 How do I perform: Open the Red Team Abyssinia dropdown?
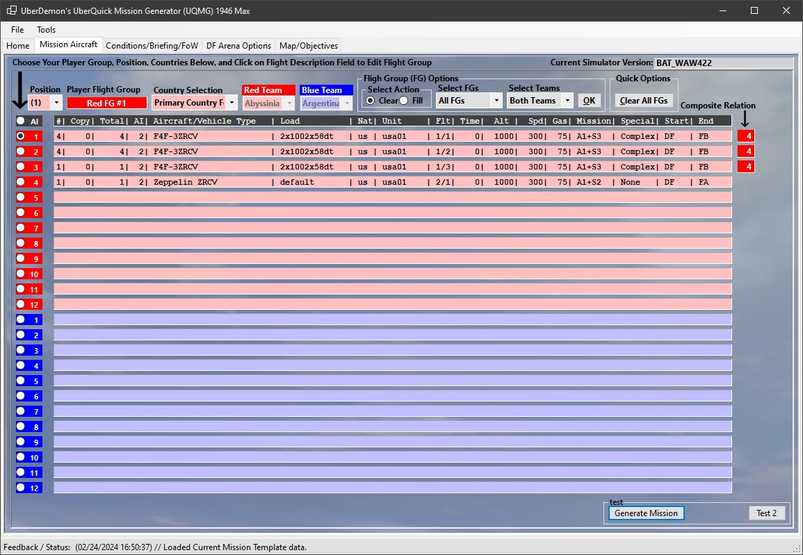coord(289,103)
